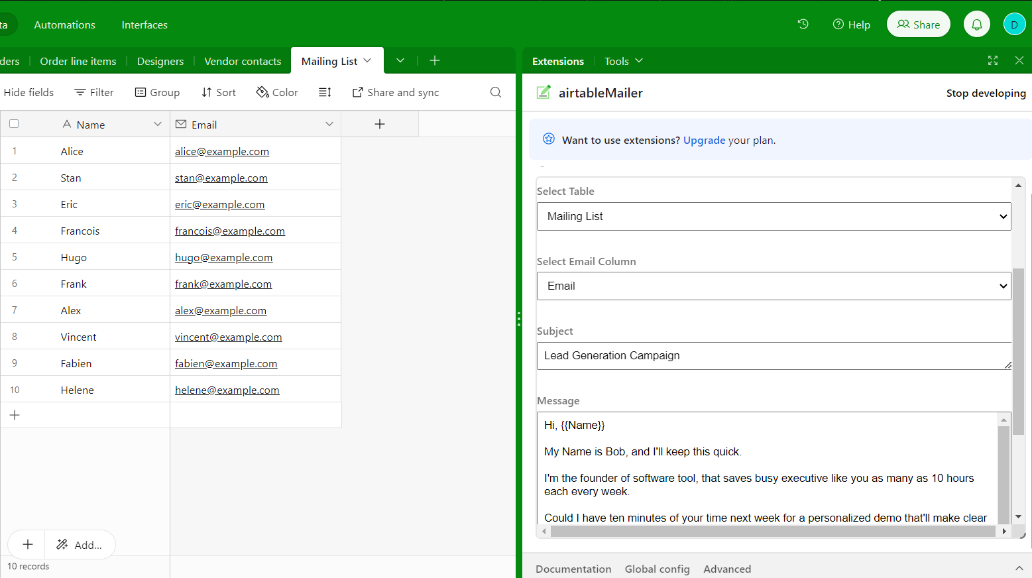1032x578 pixels.
Task: Open the Filter menu
Action: coord(94,92)
